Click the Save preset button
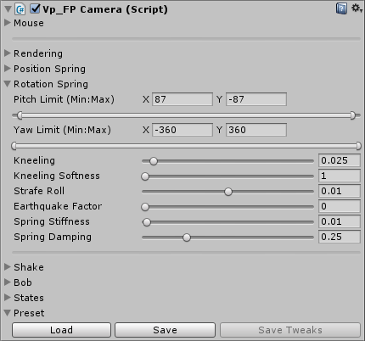The image size is (365, 341). coord(165,330)
